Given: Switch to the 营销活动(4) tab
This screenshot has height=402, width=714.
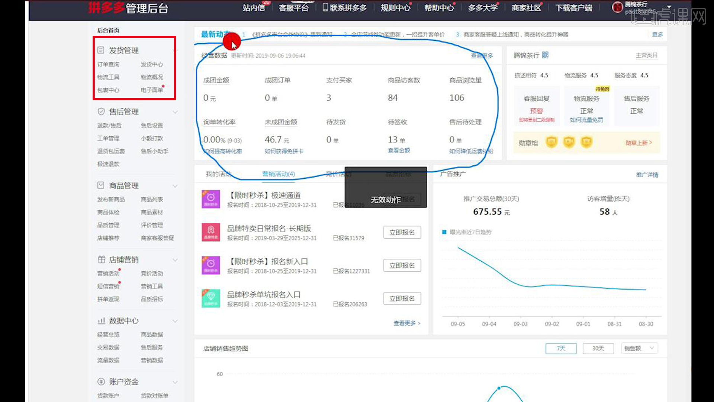Looking at the screenshot, I should click(x=278, y=174).
